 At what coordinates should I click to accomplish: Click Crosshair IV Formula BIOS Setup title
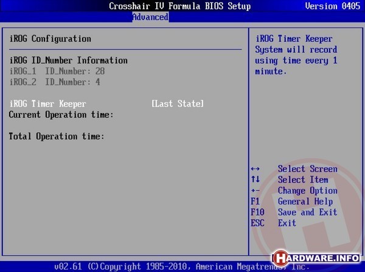[180, 6]
